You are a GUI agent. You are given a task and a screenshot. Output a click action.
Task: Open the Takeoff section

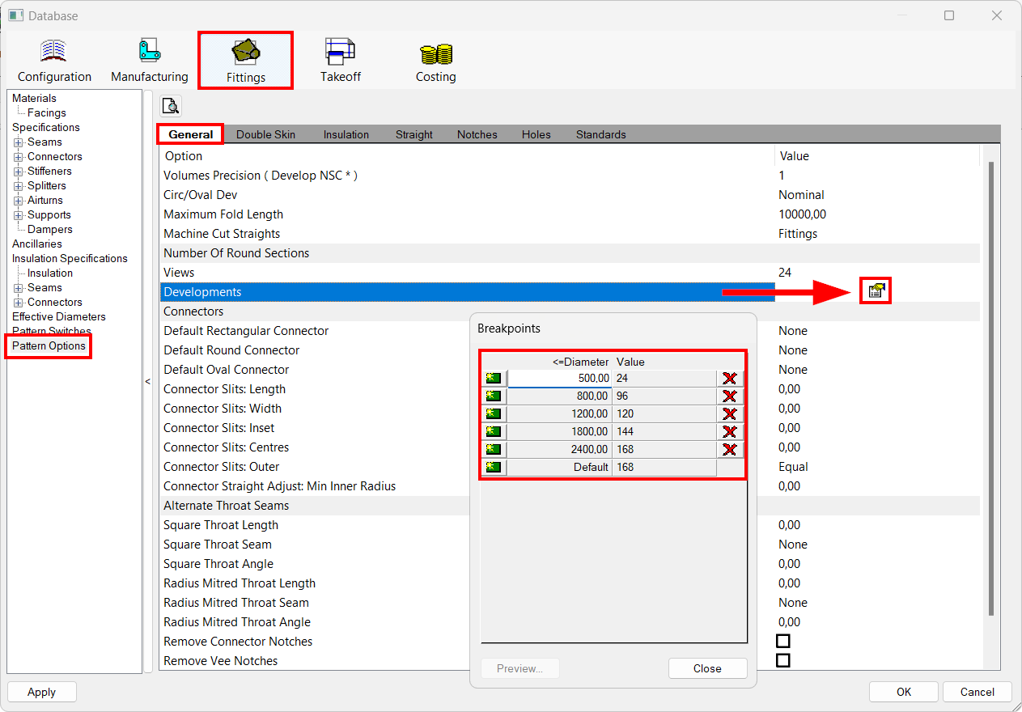coord(340,58)
